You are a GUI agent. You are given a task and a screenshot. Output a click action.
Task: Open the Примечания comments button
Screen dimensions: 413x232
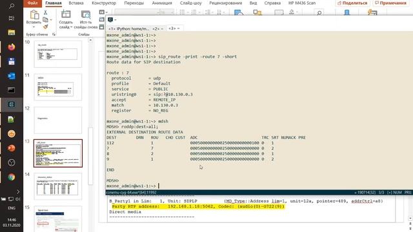(x=390, y=3)
